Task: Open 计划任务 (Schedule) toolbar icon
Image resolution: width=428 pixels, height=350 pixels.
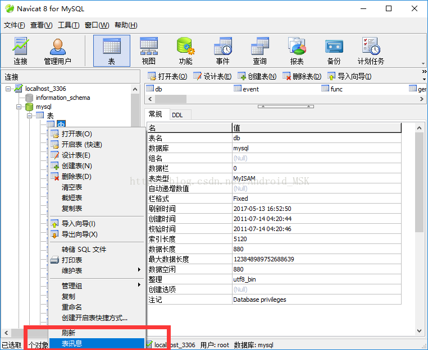Action: tap(371, 50)
